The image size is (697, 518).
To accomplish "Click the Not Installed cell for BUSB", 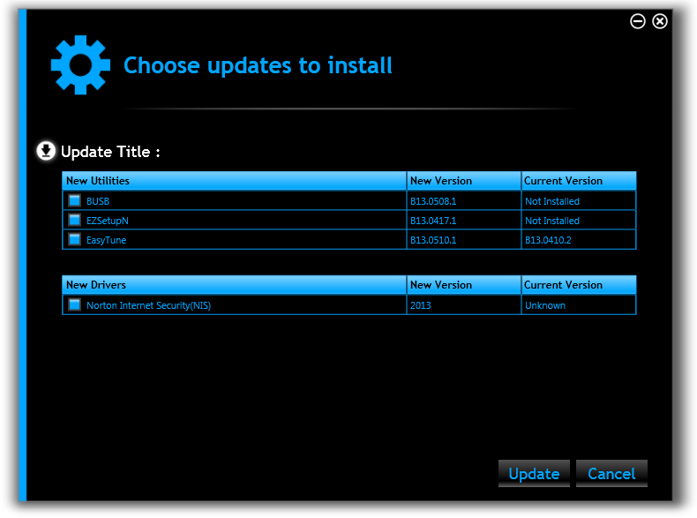I will [579, 201].
